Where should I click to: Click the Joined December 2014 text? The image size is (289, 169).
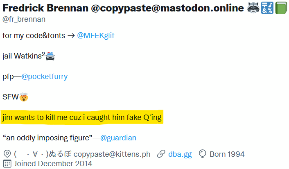53,164
